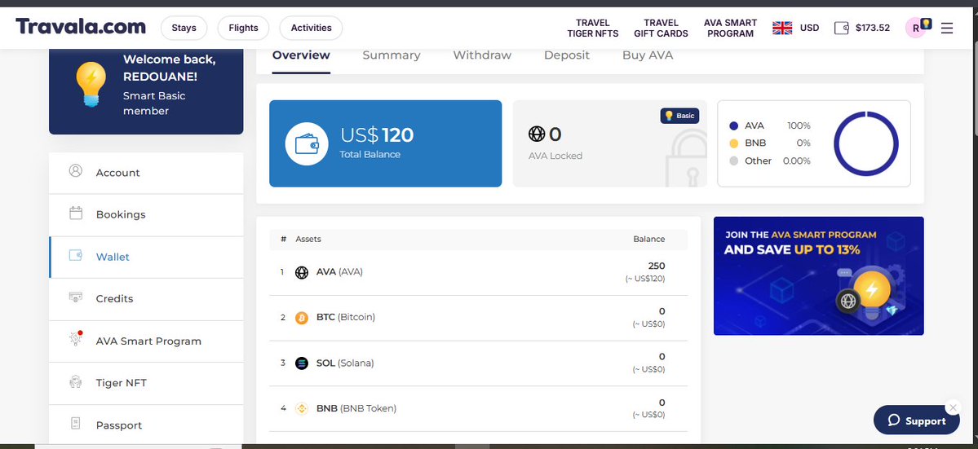Click the Other gray legend dot
978x449 pixels.
[x=733, y=161]
